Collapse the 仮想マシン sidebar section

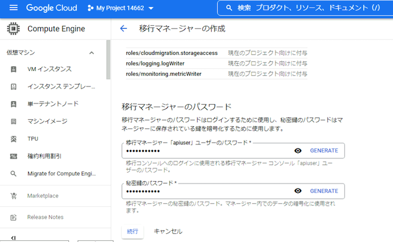[91, 53]
